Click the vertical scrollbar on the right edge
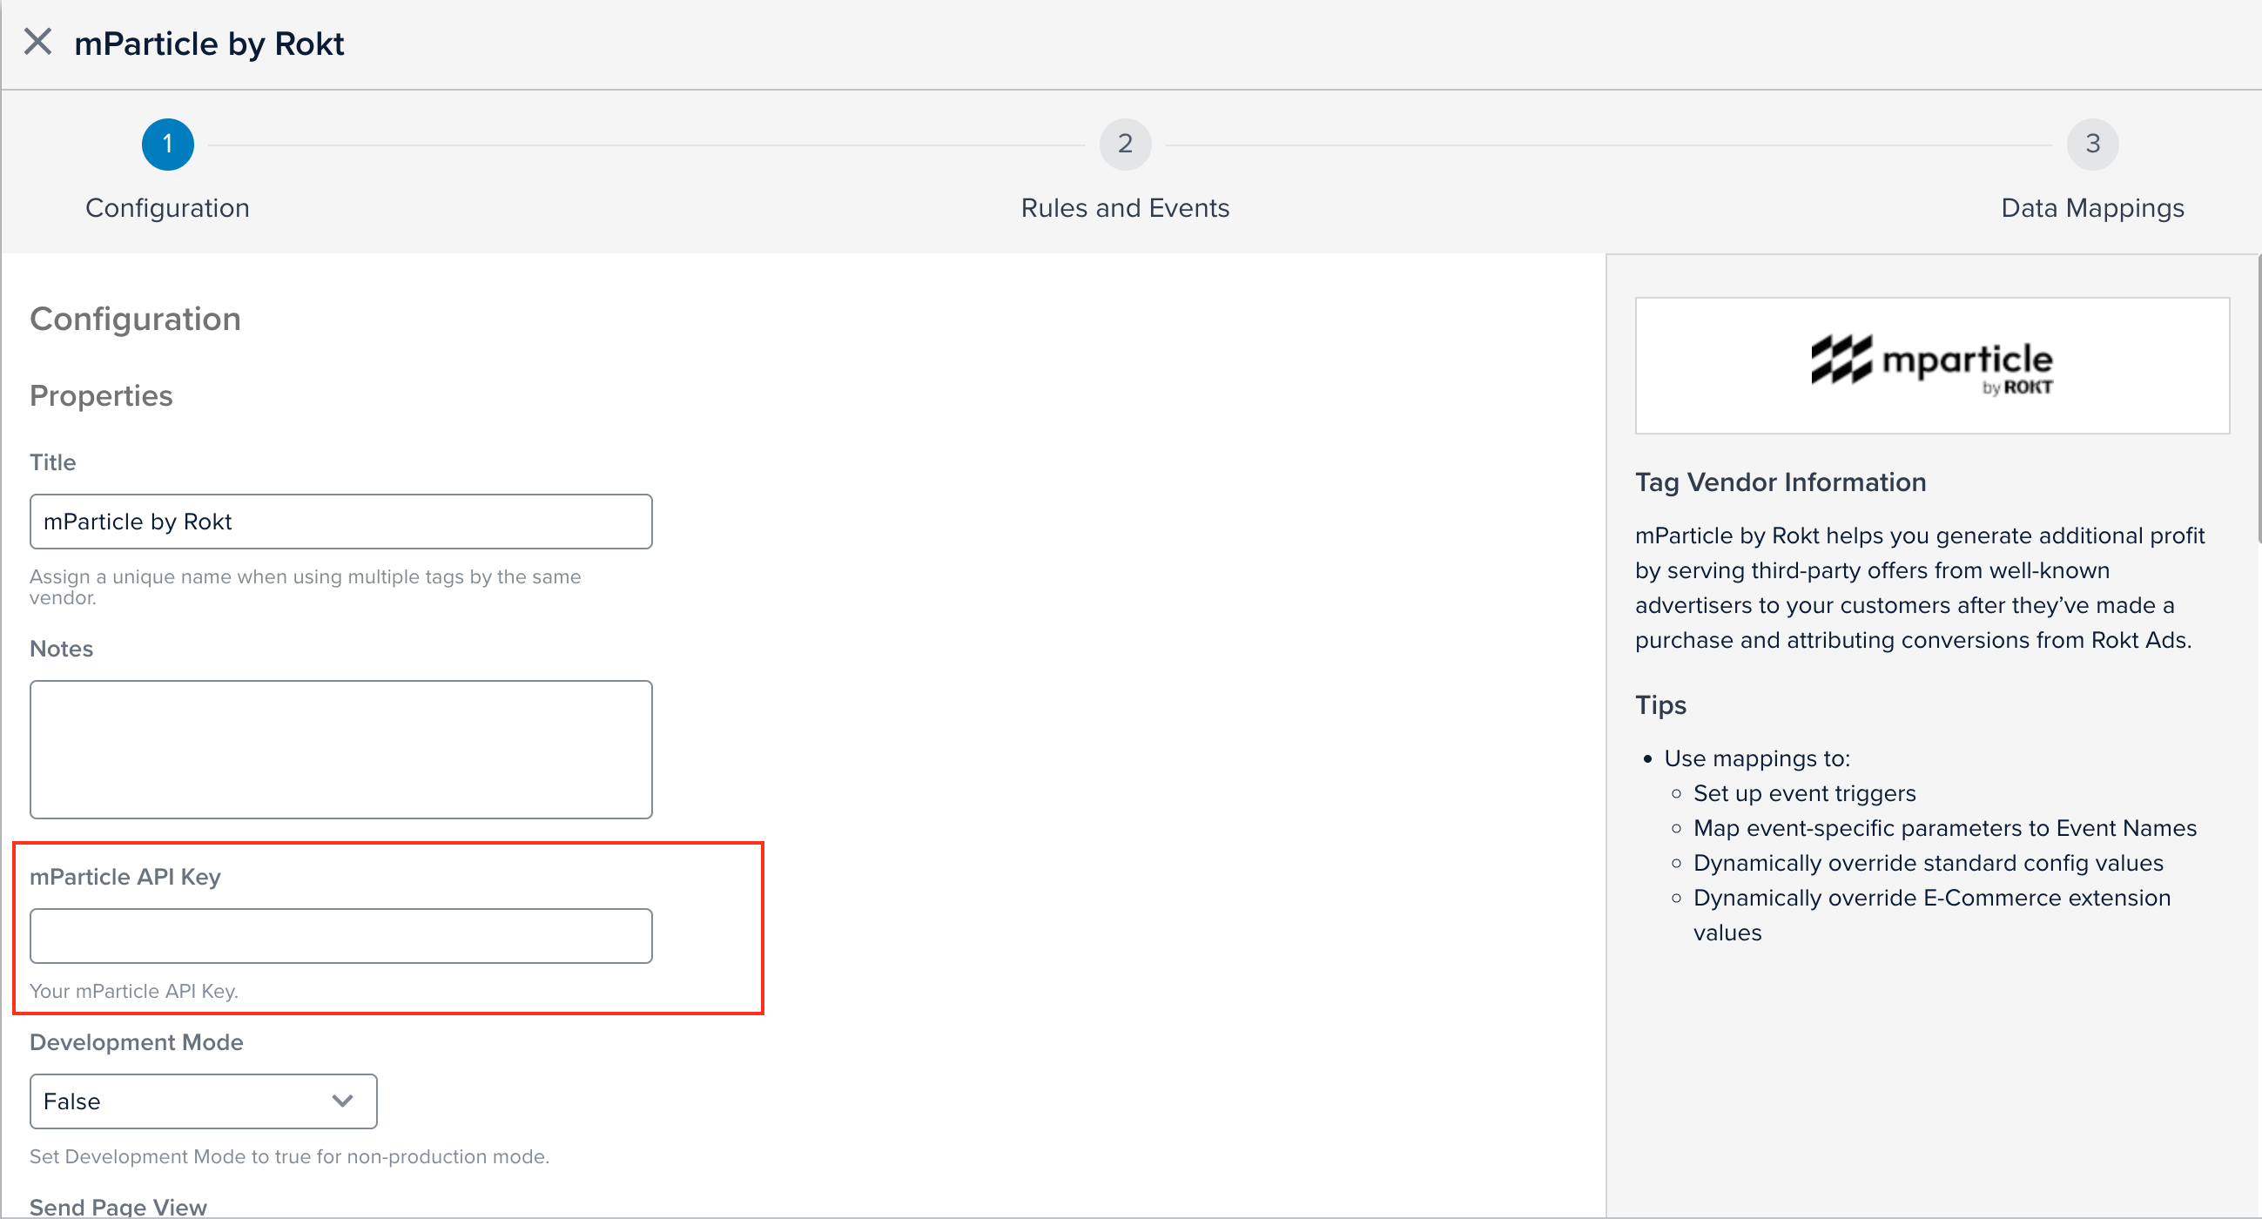This screenshot has width=2262, height=1219. (x=2255, y=395)
